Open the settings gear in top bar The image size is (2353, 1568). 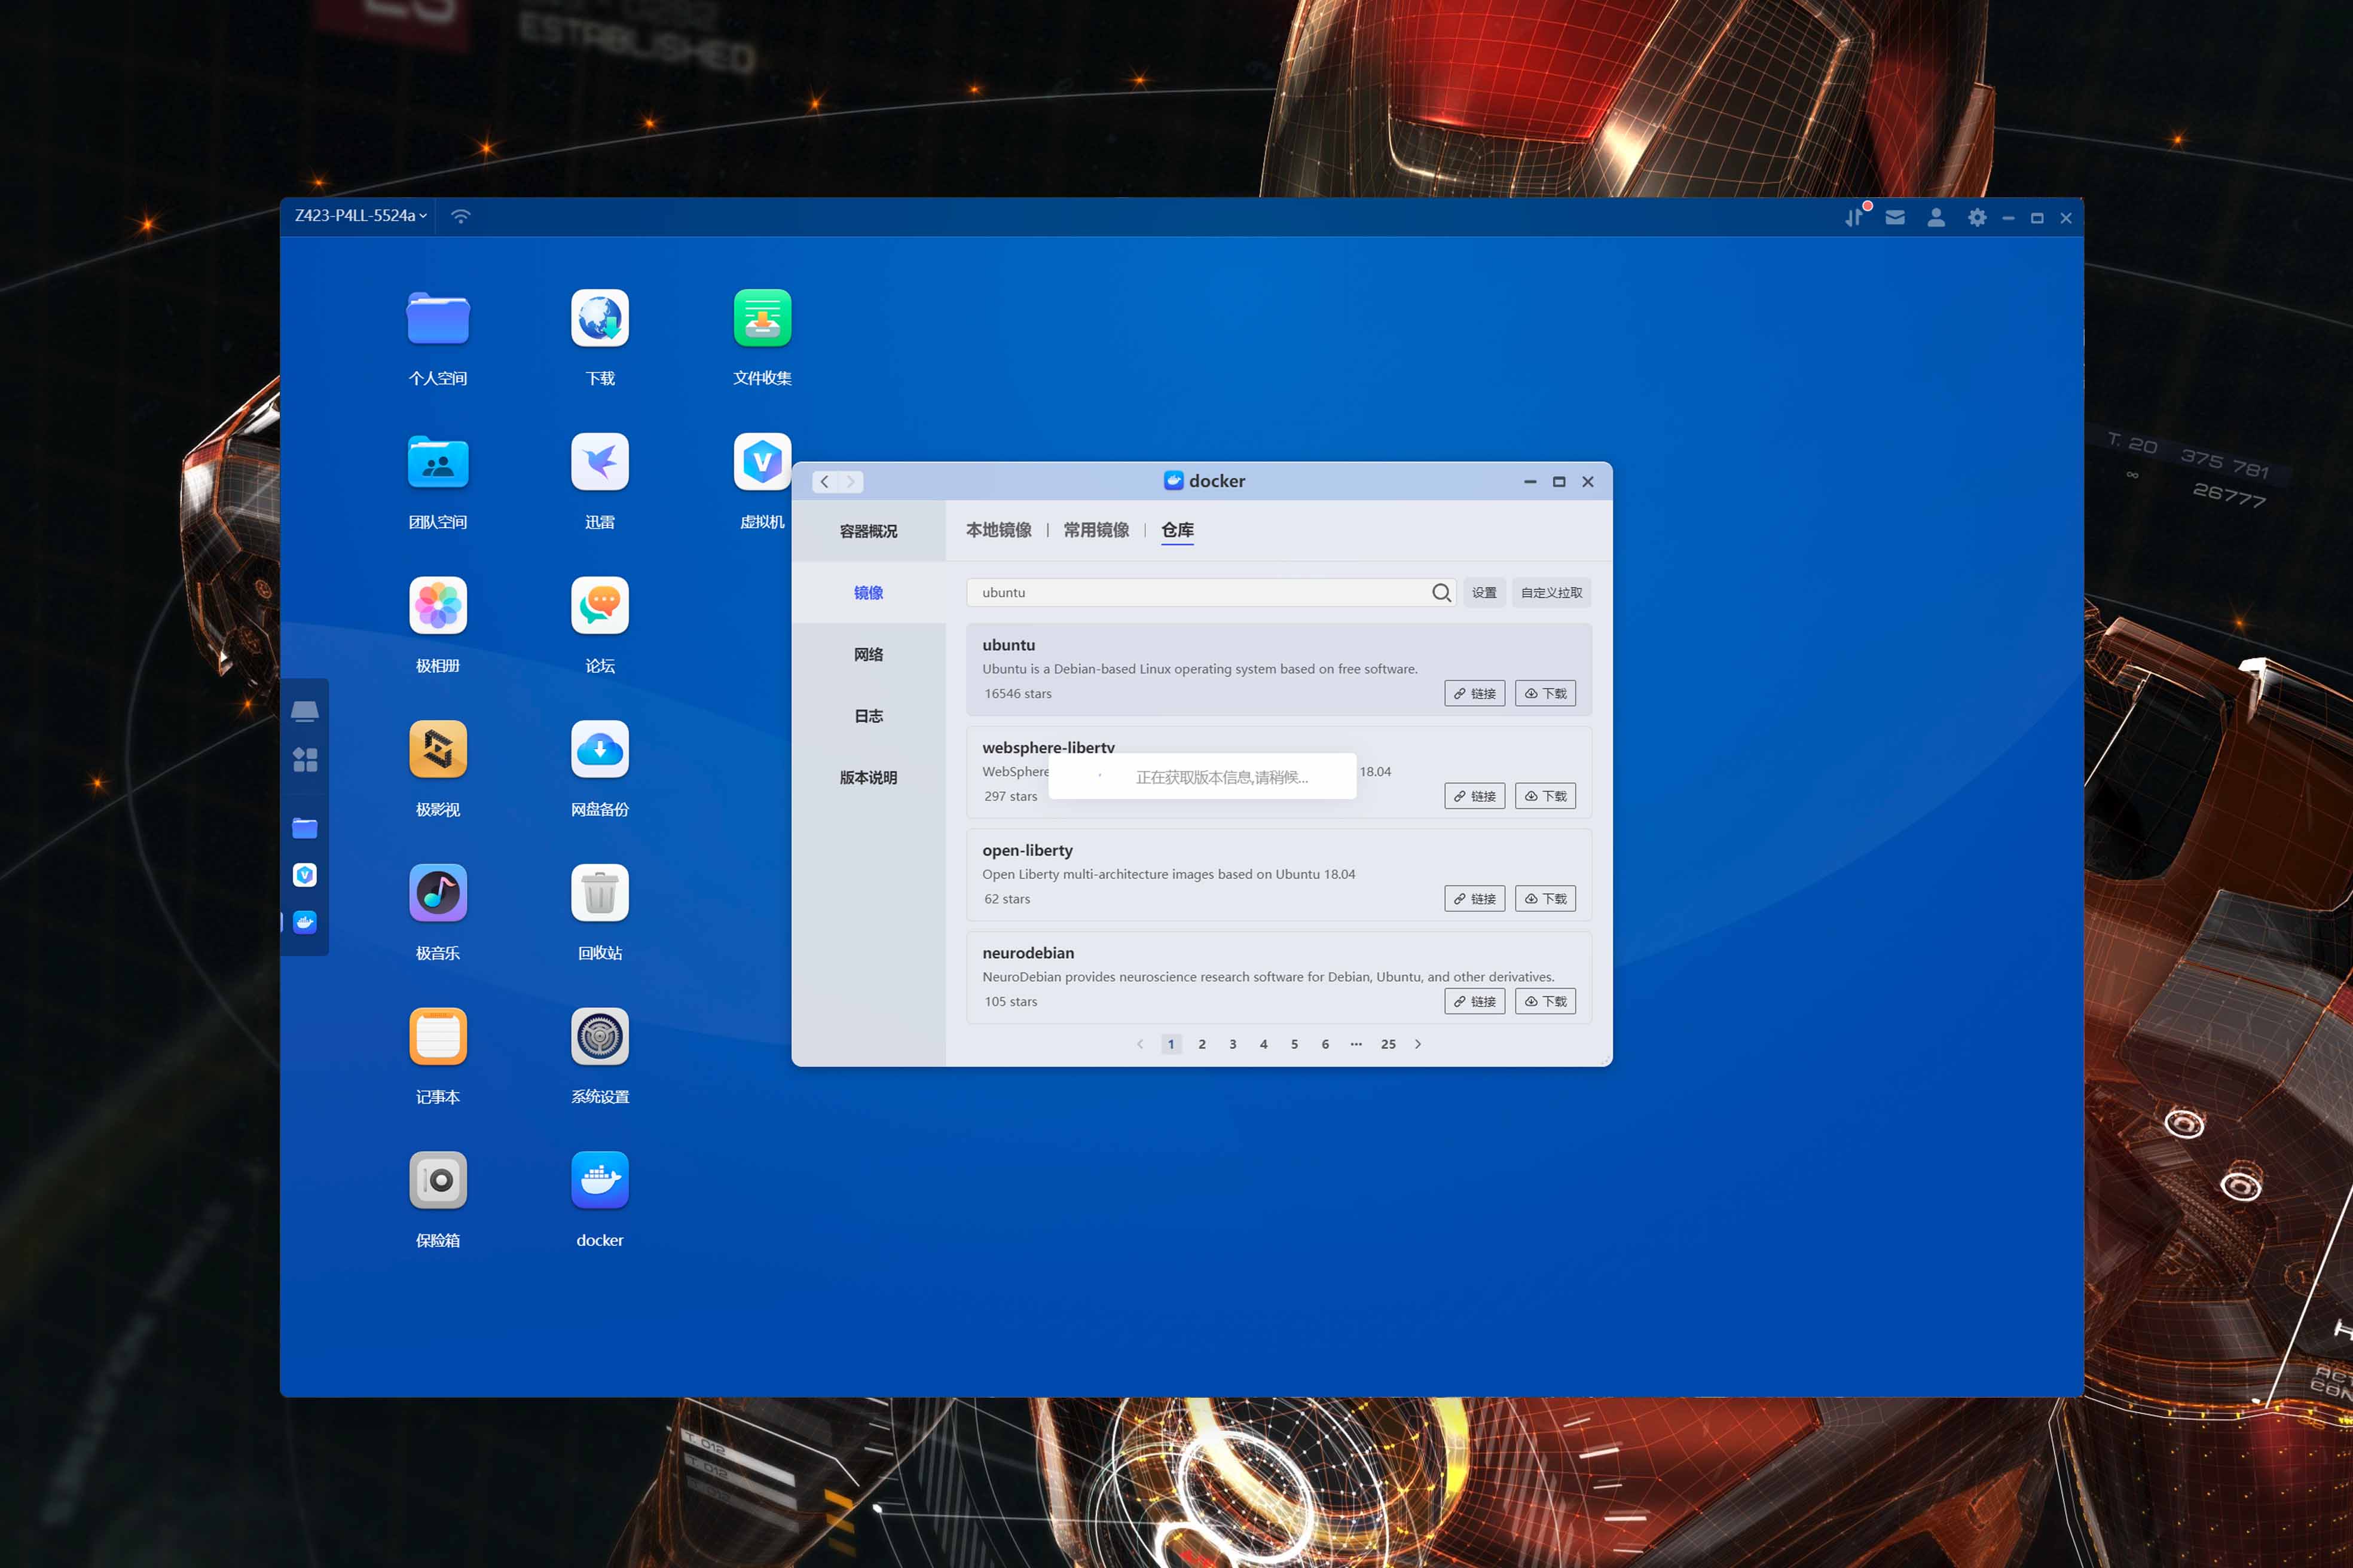(1977, 217)
